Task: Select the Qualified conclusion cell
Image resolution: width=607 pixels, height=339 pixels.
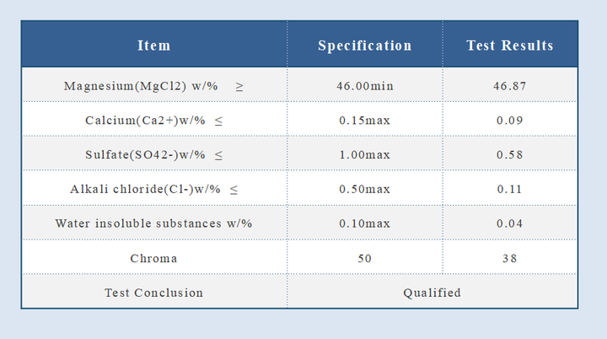Action: pos(432,293)
